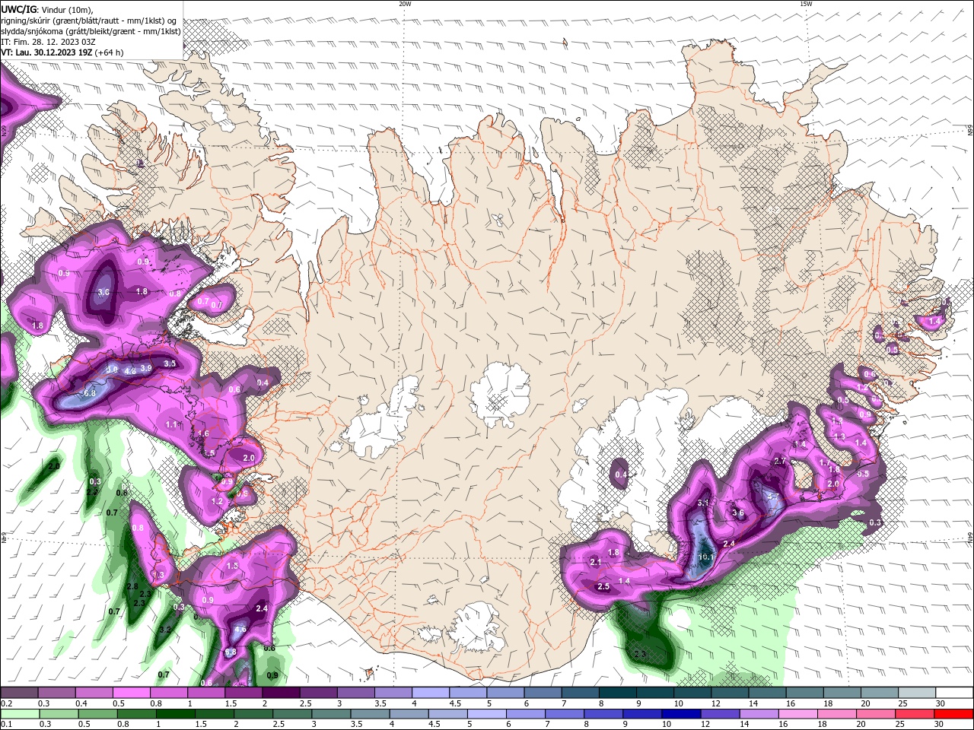The image size is (974, 730).
Task: Pick the violet 14 swatch in rain legend
Action: point(759,714)
